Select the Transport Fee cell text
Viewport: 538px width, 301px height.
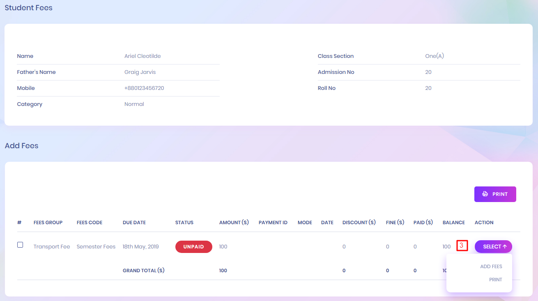[x=52, y=247]
